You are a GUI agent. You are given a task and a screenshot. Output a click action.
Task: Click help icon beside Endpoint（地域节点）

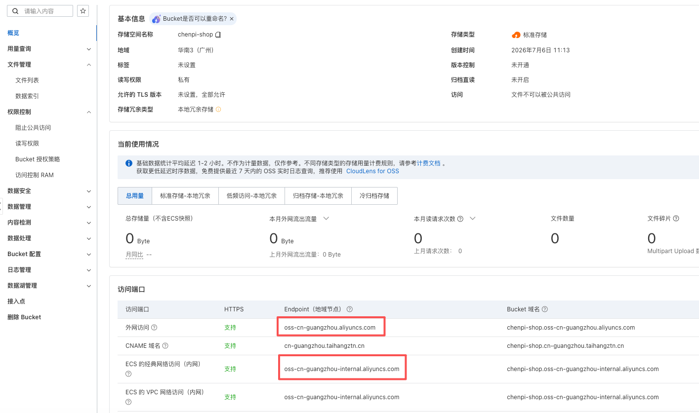coord(349,309)
